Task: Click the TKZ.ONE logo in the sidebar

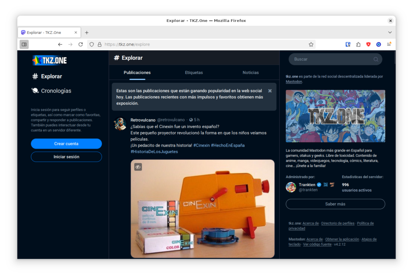Action: coord(50,60)
